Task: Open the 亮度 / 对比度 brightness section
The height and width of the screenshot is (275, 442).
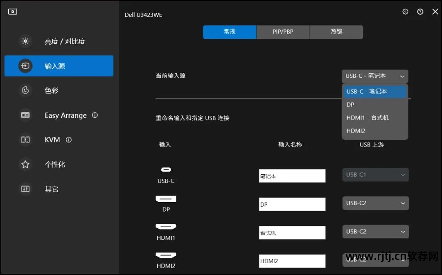Action: click(65, 41)
